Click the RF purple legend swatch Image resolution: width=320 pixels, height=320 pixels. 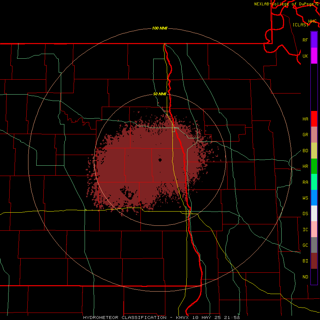click(x=314, y=40)
